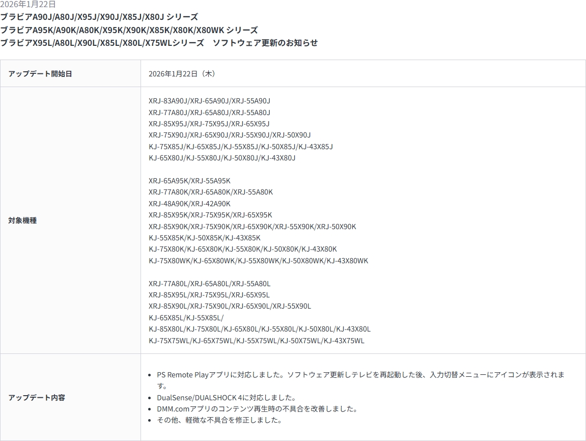
Task: Click the ソフトウェア更新のお知らせ heading text
Action: [x=265, y=43]
